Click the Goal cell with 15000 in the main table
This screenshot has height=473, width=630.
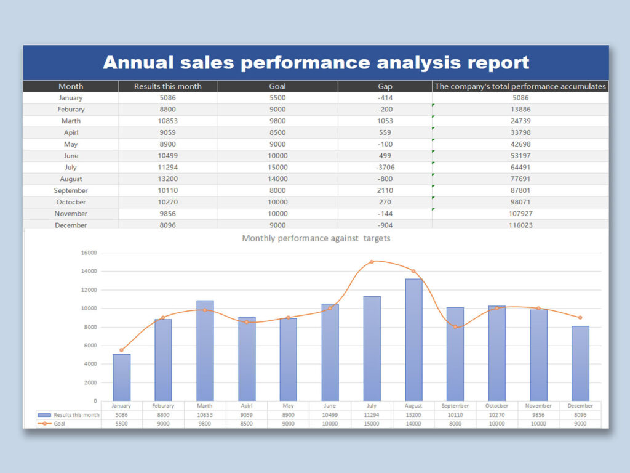(277, 168)
